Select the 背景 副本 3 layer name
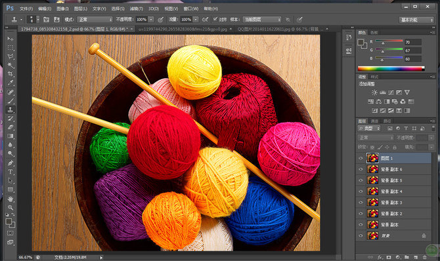The image size is (440, 261). coord(391,203)
